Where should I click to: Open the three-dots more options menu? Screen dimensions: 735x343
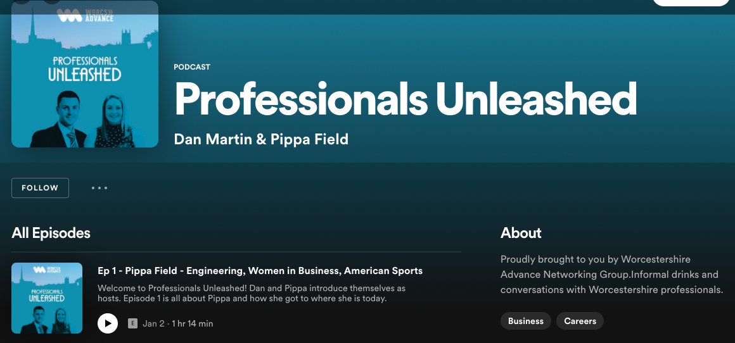(99, 188)
